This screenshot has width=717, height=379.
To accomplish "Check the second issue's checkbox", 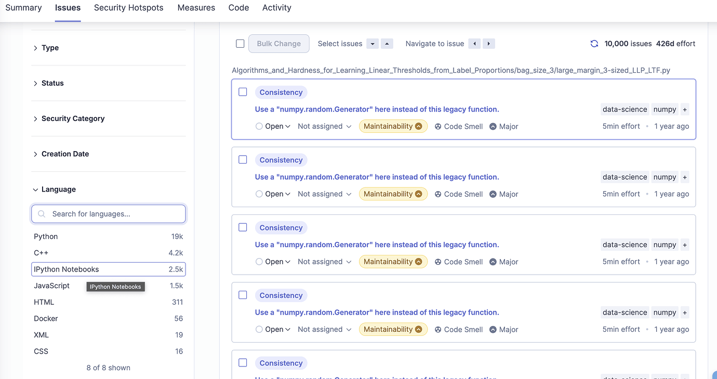I will 243,159.
